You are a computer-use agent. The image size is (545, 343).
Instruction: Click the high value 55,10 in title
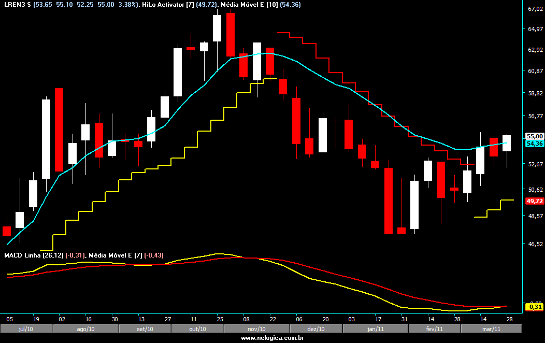tap(64, 5)
